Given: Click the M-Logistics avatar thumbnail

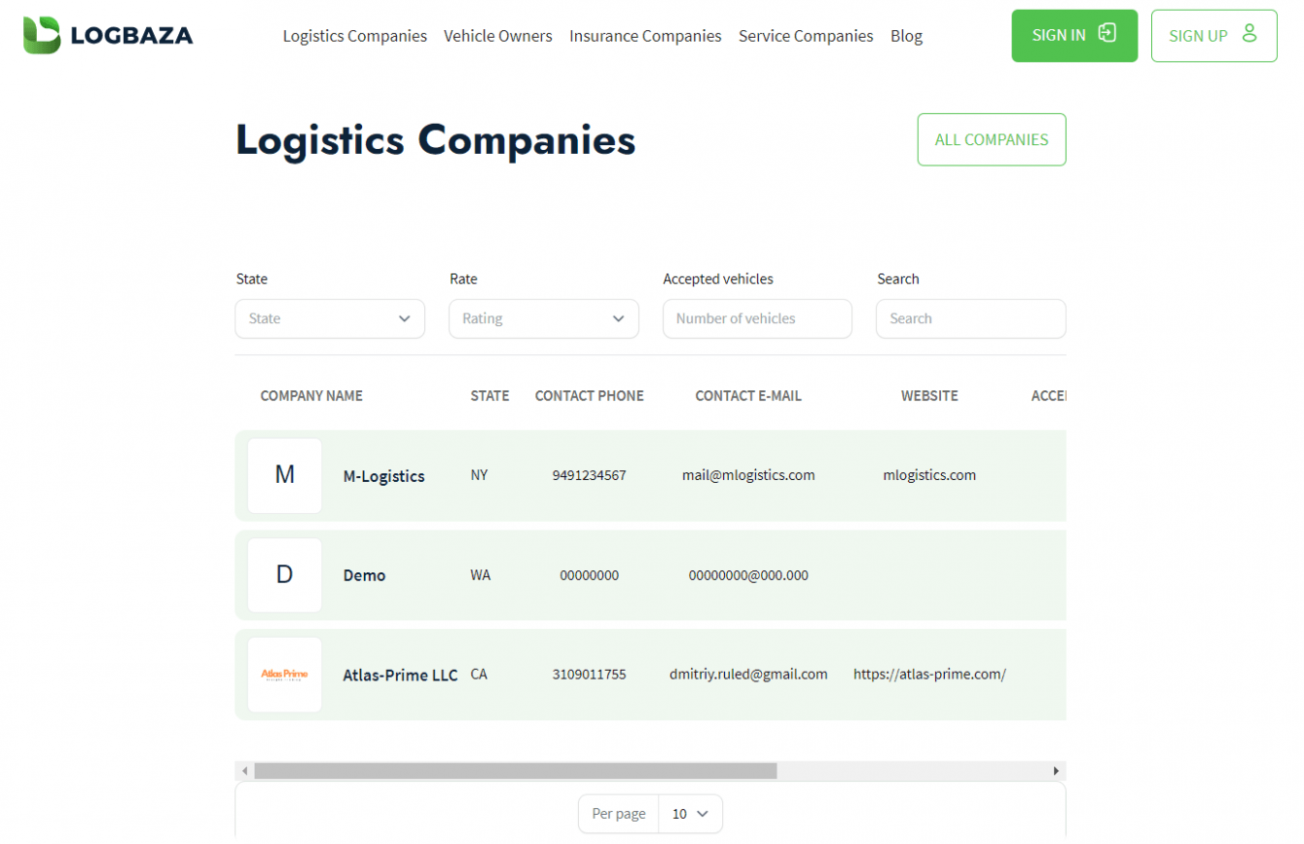Looking at the screenshot, I should tap(284, 475).
